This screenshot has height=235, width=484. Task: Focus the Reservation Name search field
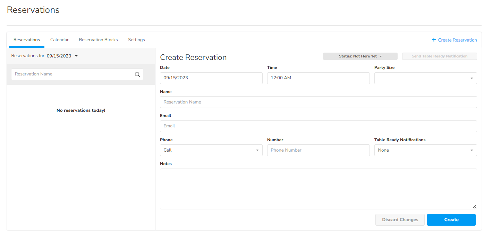(73, 74)
